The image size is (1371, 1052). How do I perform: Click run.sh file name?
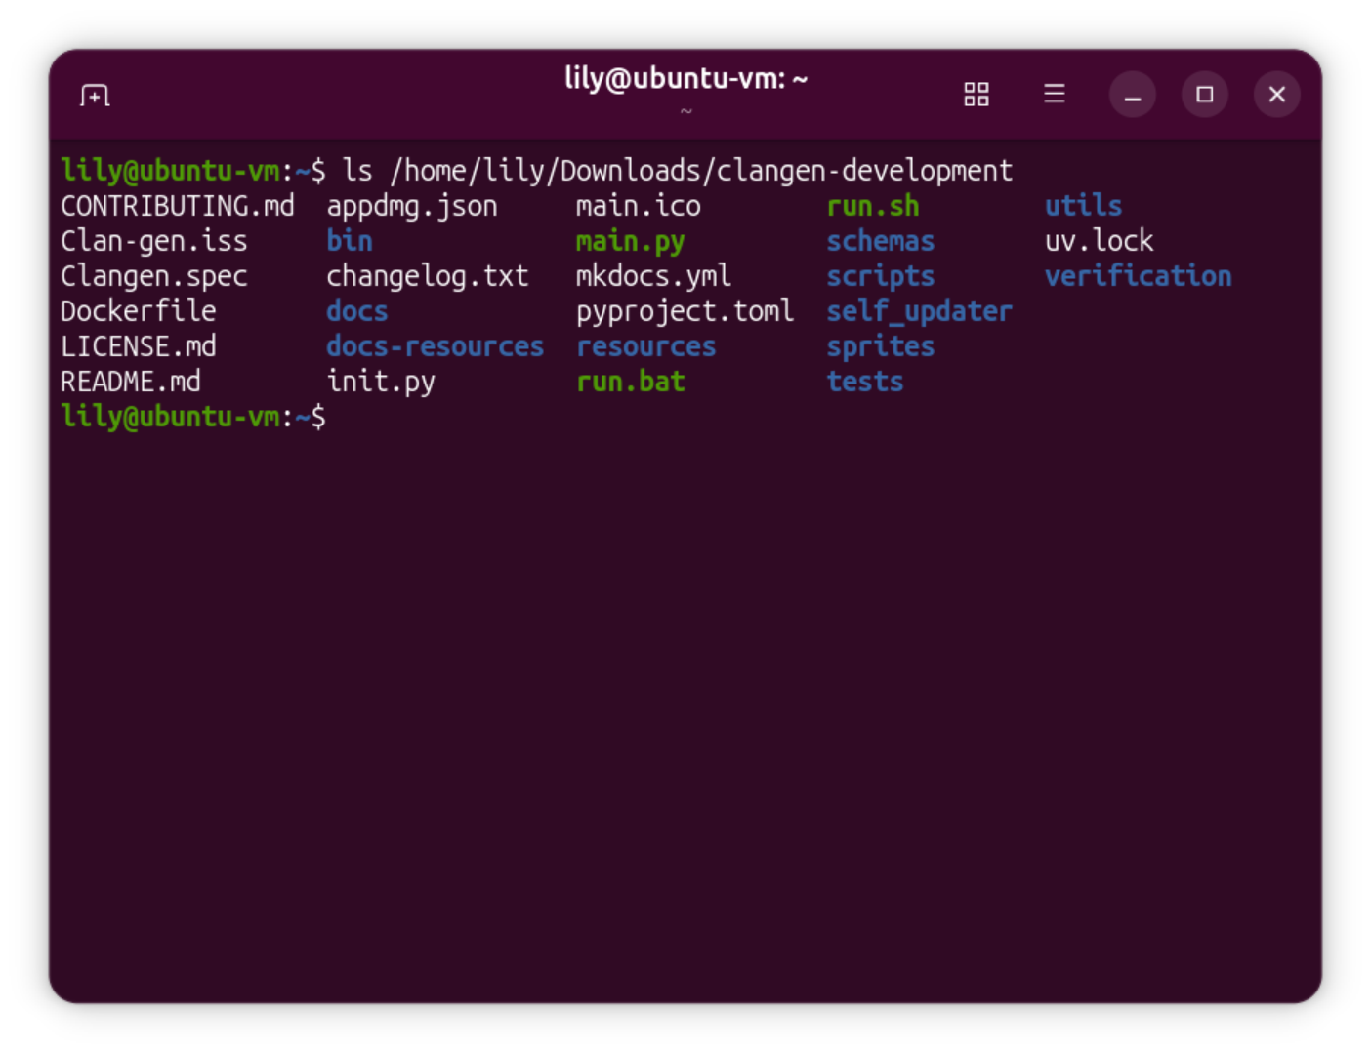tap(873, 206)
